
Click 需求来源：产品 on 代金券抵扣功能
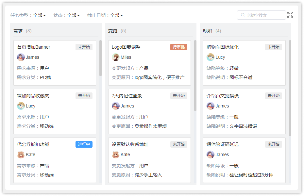point(33,166)
